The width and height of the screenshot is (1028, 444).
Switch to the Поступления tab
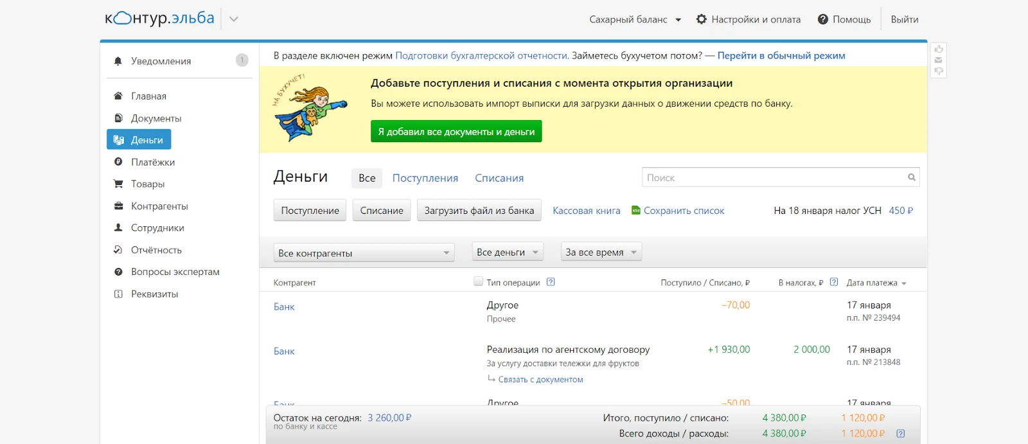click(425, 178)
